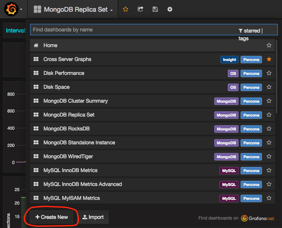Click the Grafana.net logo link
282x228 pixels.
(x=257, y=218)
